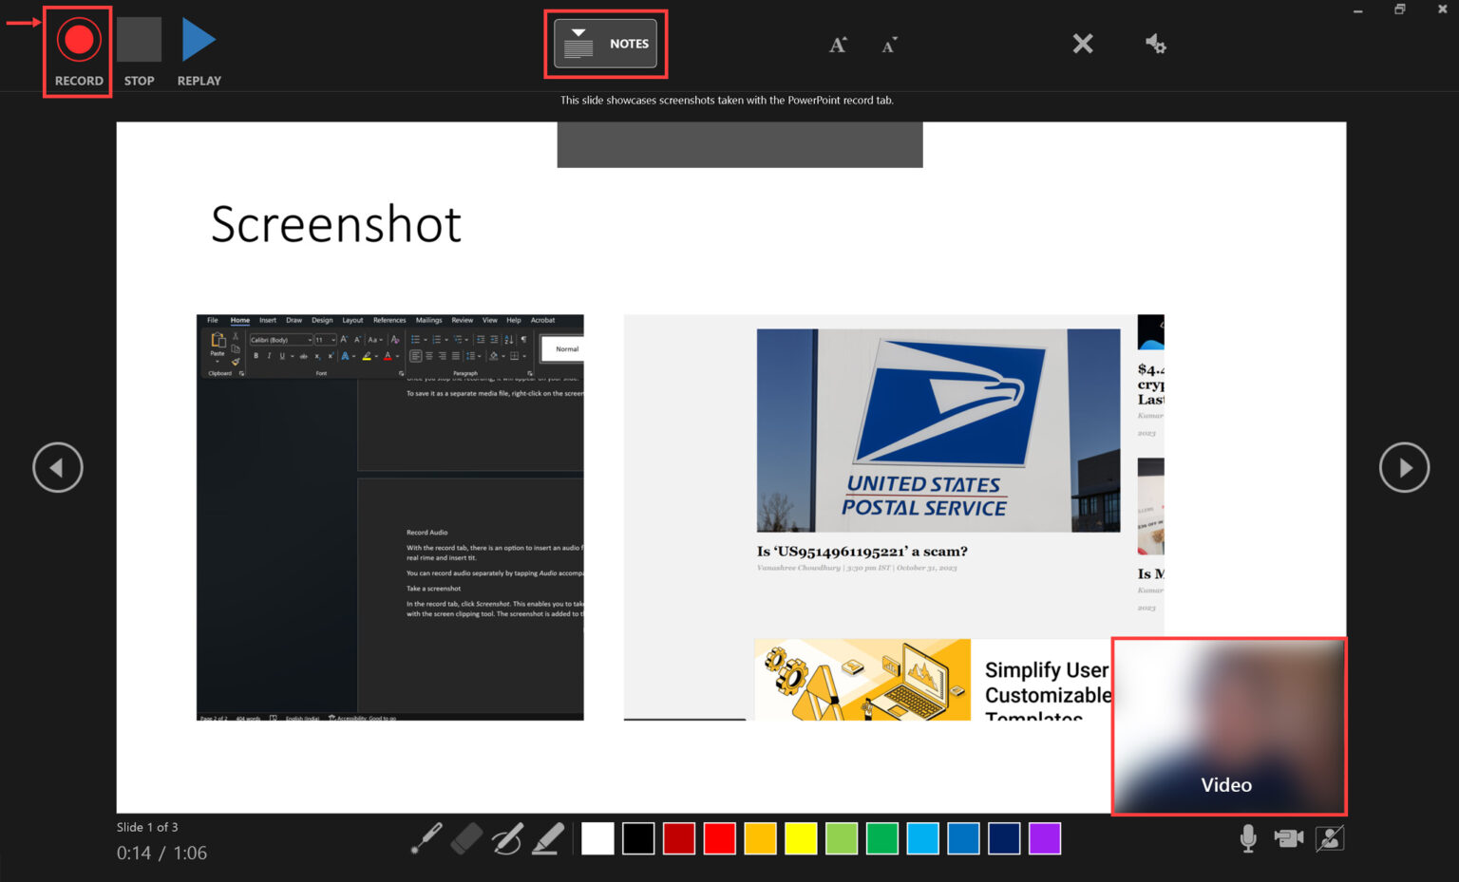The width and height of the screenshot is (1459, 882).
Task: Increase notes font size with larger A
Action: tap(838, 45)
